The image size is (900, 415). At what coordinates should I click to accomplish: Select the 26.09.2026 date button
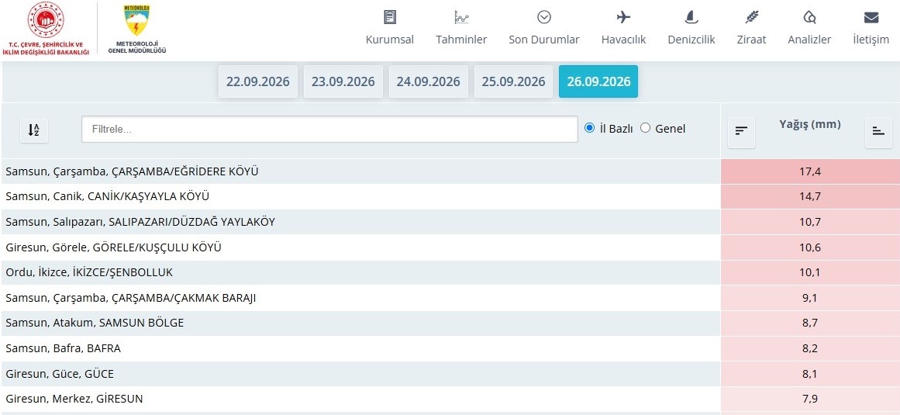click(x=598, y=81)
